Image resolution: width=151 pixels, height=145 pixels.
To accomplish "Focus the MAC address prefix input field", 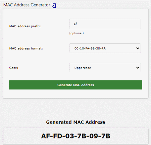I will (105, 24).
